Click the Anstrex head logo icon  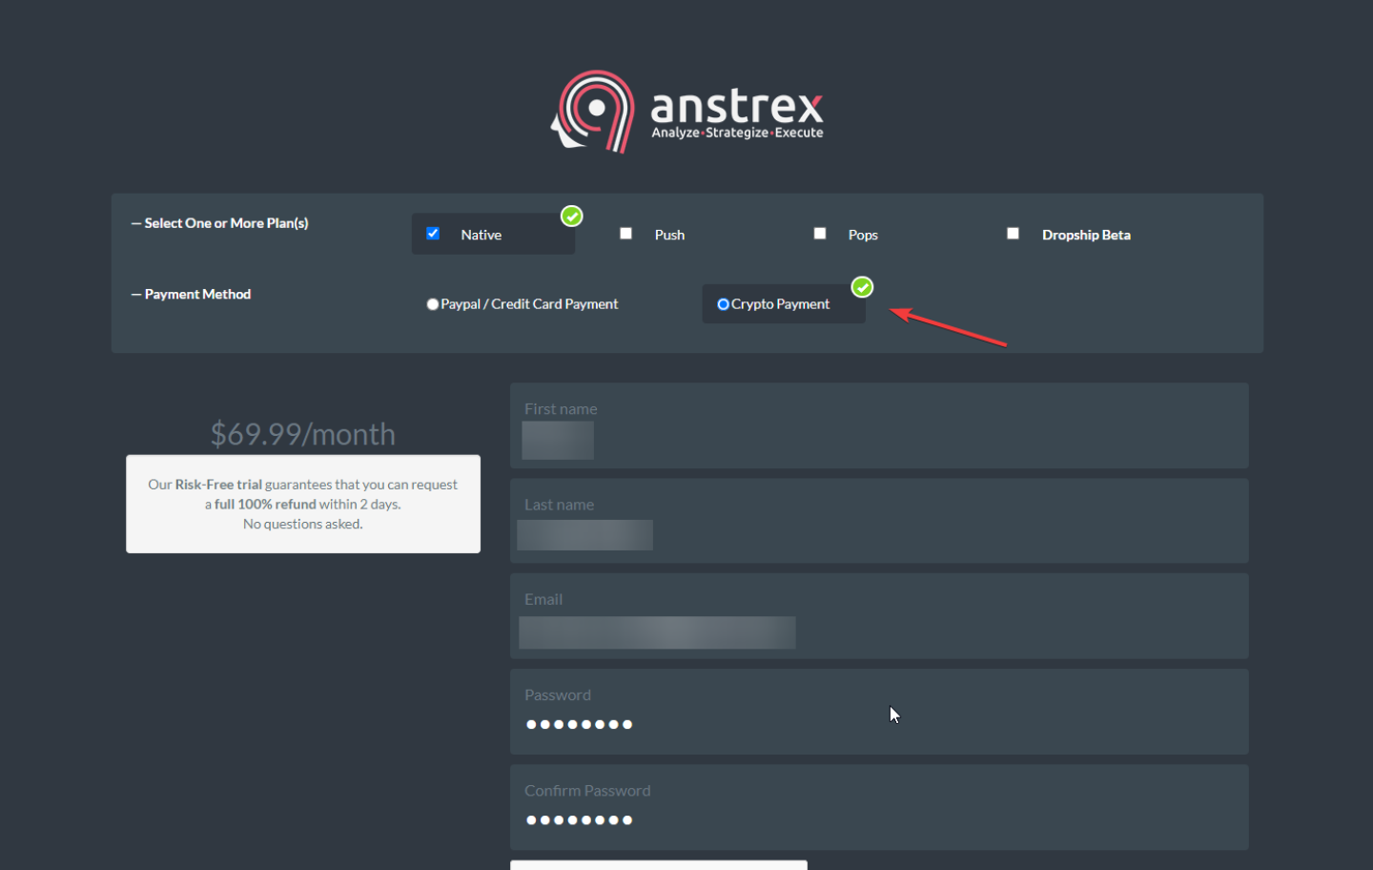pos(593,112)
